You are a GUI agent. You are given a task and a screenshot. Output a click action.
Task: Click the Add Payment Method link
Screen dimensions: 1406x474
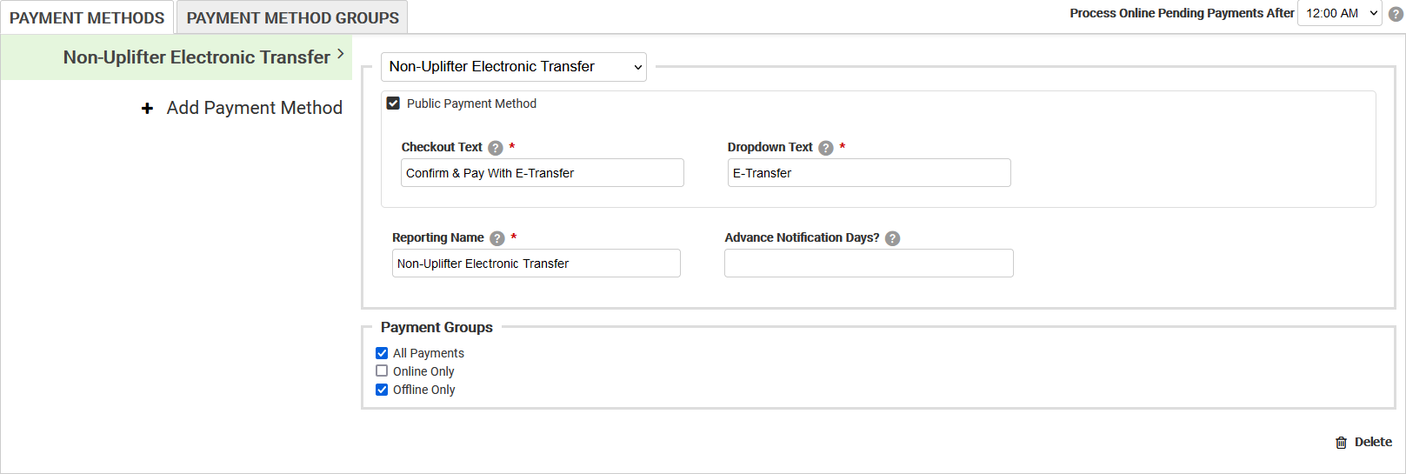coord(254,108)
